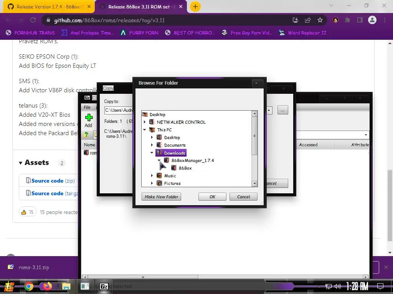This screenshot has height=294, width=393.
Task: Open the extensions puzzle icon
Action: click(x=348, y=20)
